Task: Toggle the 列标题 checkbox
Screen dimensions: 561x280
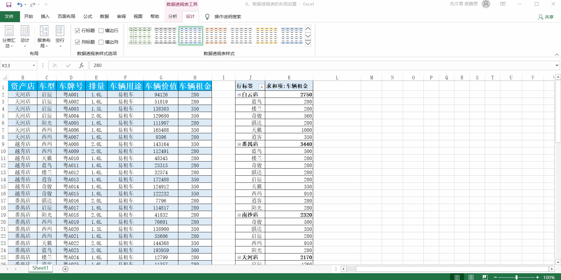Action: coord(78,42)
